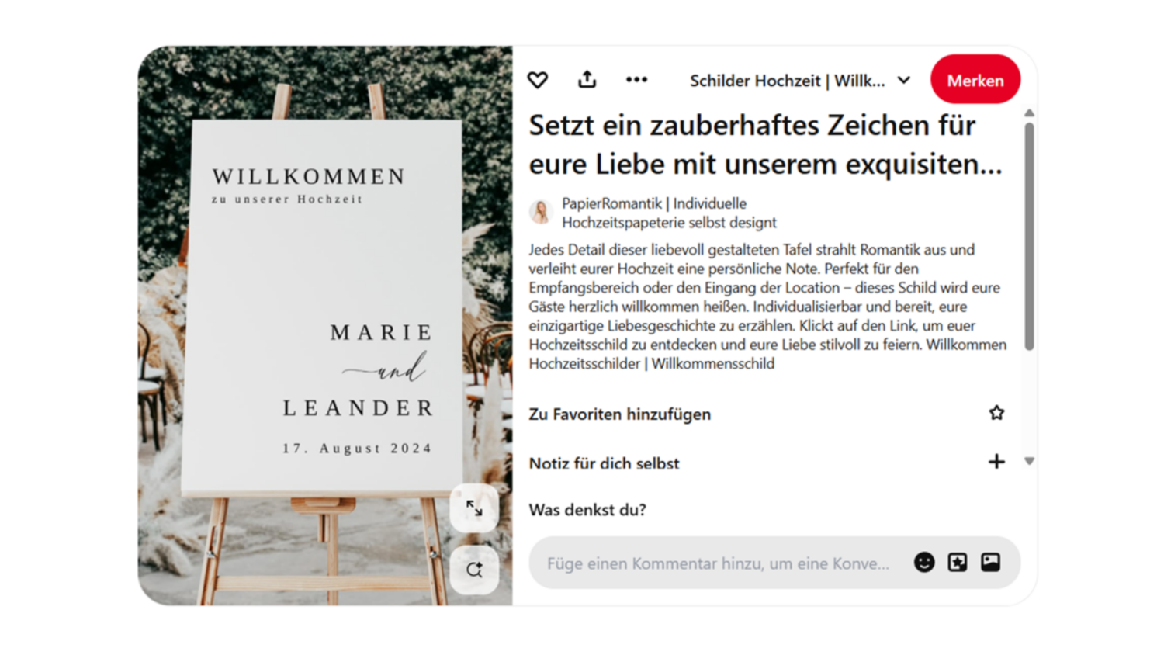The width and height of the screenshot is (1164, 655).
Task: Expand the image with fullscreen arrows icon
Action: pyautogui.click(x=474, y=508)
